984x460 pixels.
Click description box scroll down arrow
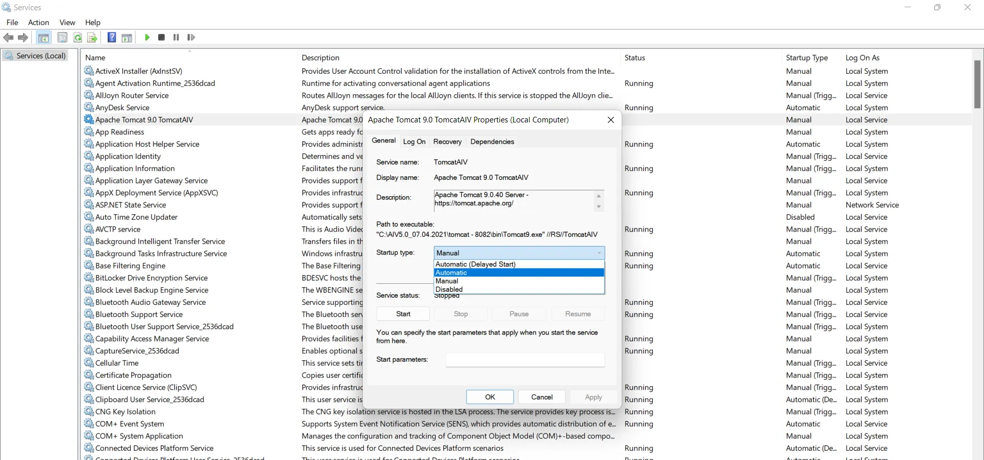[x=599, y=206]
